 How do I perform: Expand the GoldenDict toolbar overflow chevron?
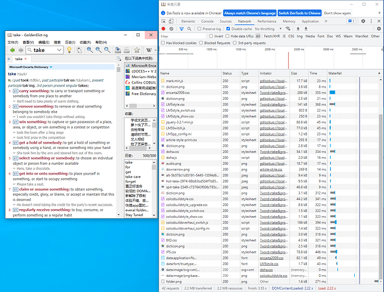(155, 50)
